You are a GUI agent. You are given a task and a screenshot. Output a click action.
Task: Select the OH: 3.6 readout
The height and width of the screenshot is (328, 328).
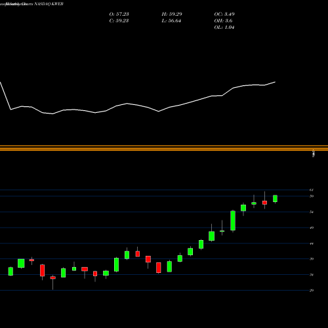(223, 21)
